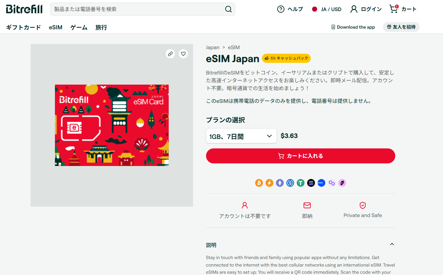The image size is (443, 275).
Task: Click the Polygon payment icon
Action: 332,183
